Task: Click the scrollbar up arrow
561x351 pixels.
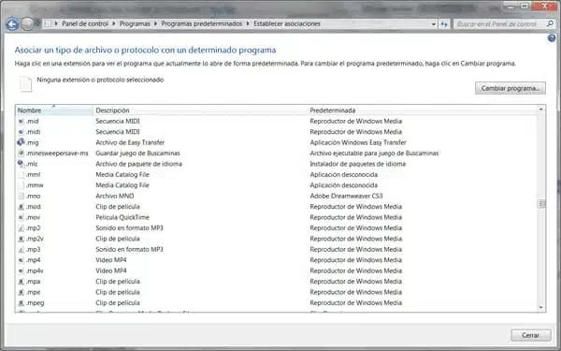Action: tap(541, 110)
